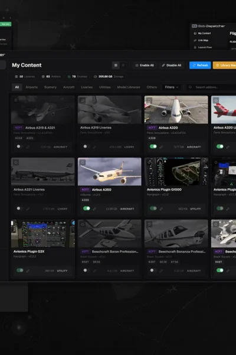Switch to the Utilities tab
Screen dimensions: 236x355
point(105,87)
